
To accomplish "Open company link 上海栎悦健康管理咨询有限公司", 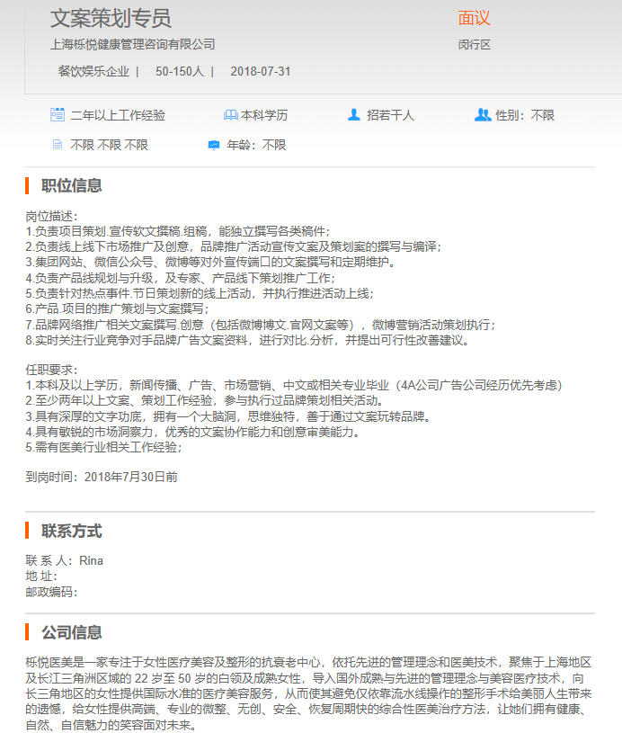I will (132, 44).
